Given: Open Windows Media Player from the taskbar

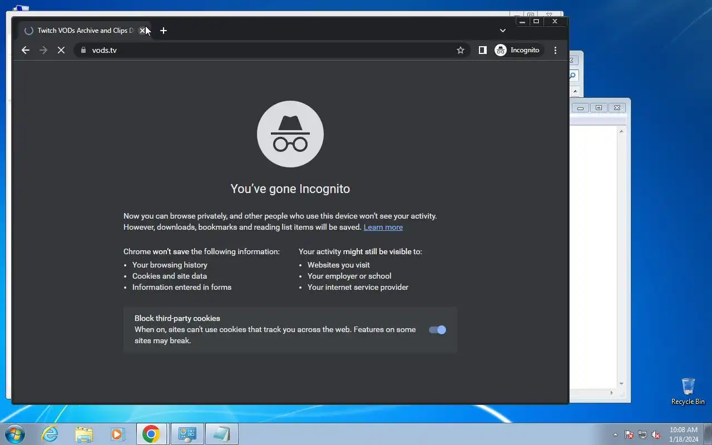Looking at the screenshot, I should (117, 434).
